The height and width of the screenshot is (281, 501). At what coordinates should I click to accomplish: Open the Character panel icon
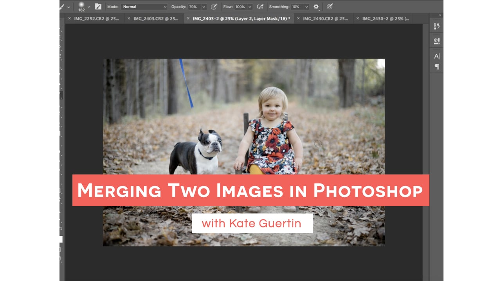click(x=437, y=56)
